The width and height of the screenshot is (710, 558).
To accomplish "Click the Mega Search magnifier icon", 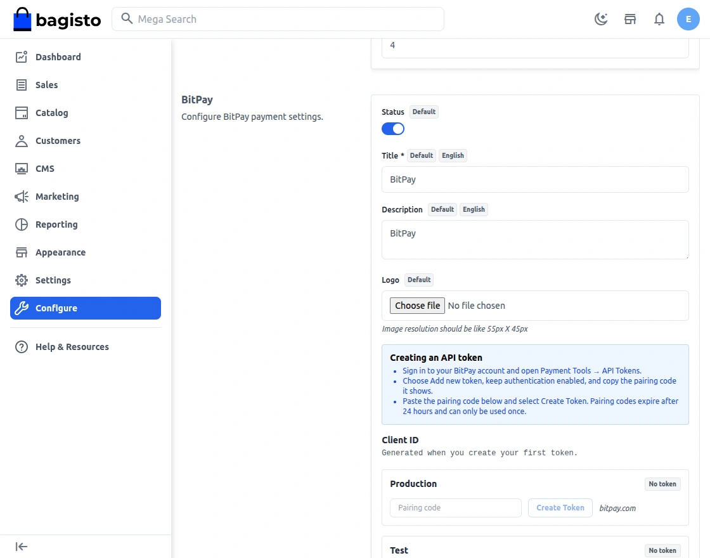I will (127, 18).
